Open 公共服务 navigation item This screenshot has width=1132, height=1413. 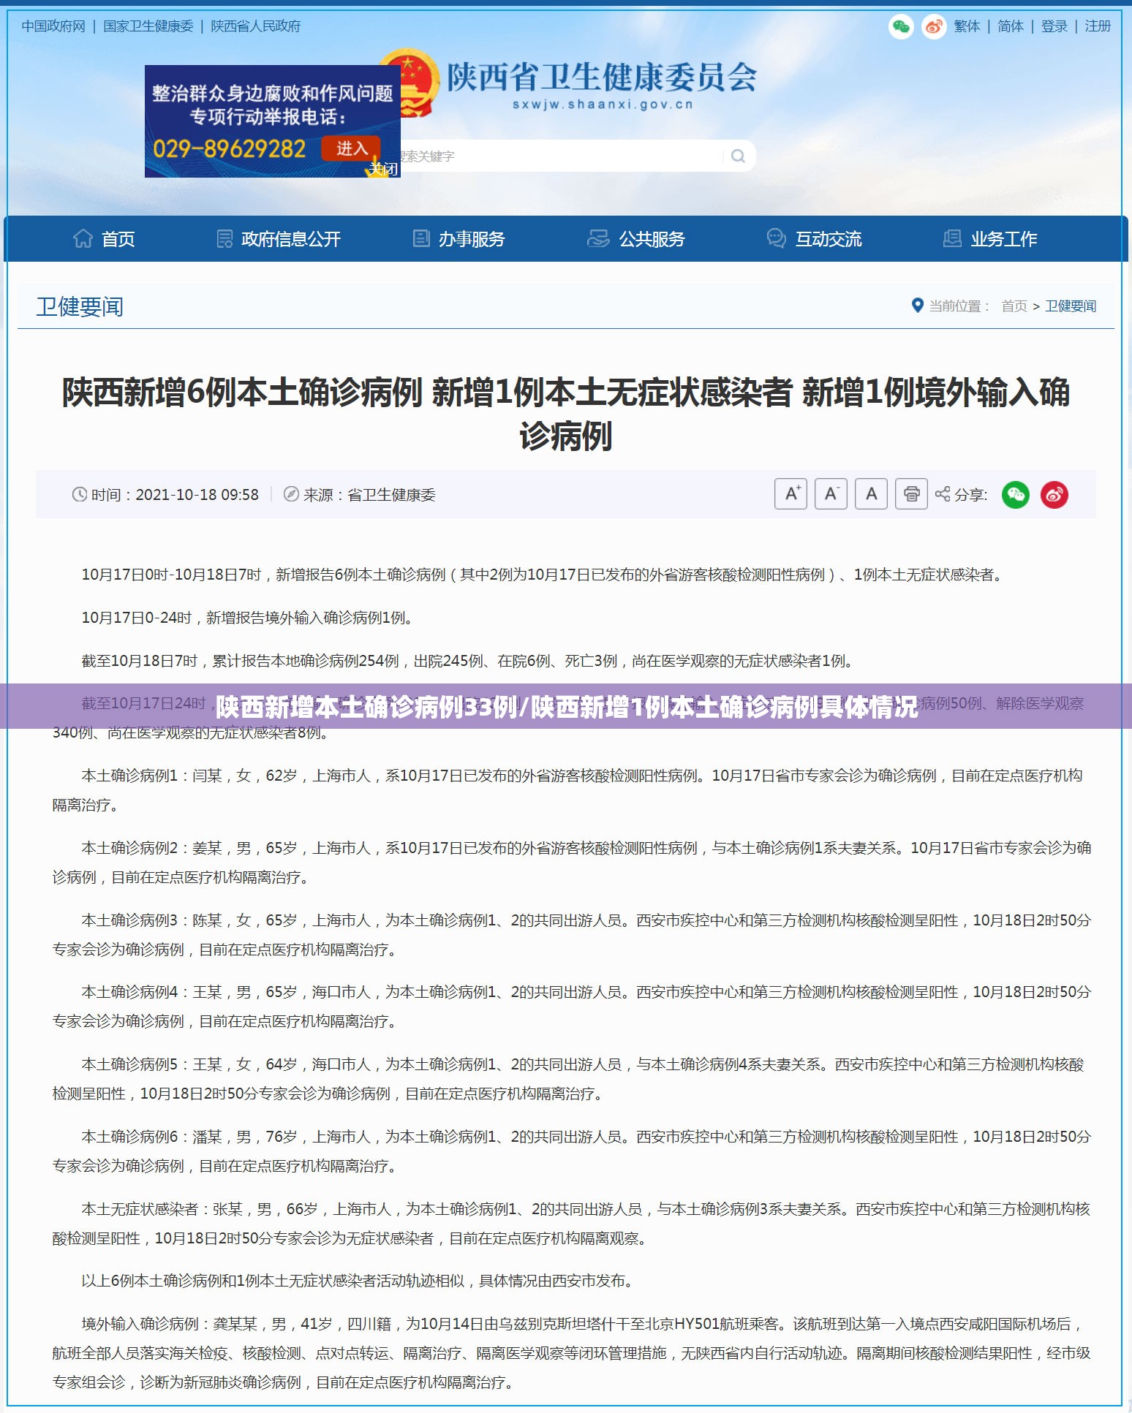pos(636,239)
